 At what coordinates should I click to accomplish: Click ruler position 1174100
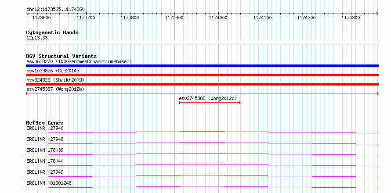(263, 18)
